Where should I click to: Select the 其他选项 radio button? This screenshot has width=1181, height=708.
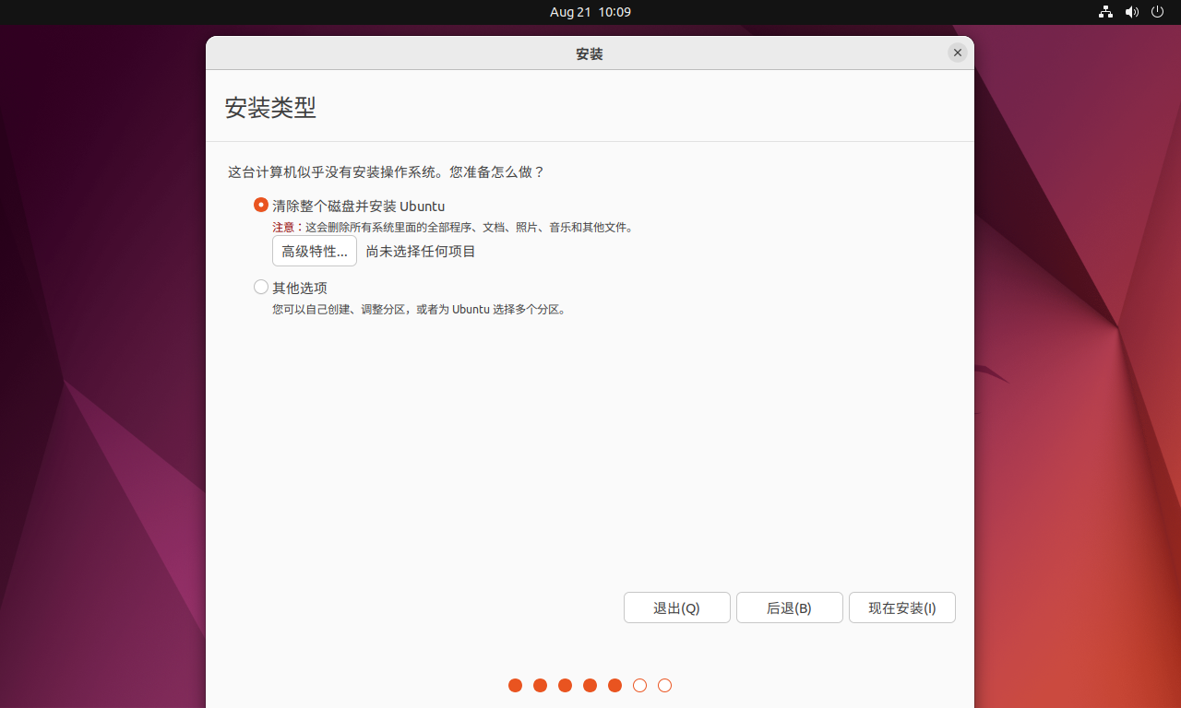tap(261, 287)
